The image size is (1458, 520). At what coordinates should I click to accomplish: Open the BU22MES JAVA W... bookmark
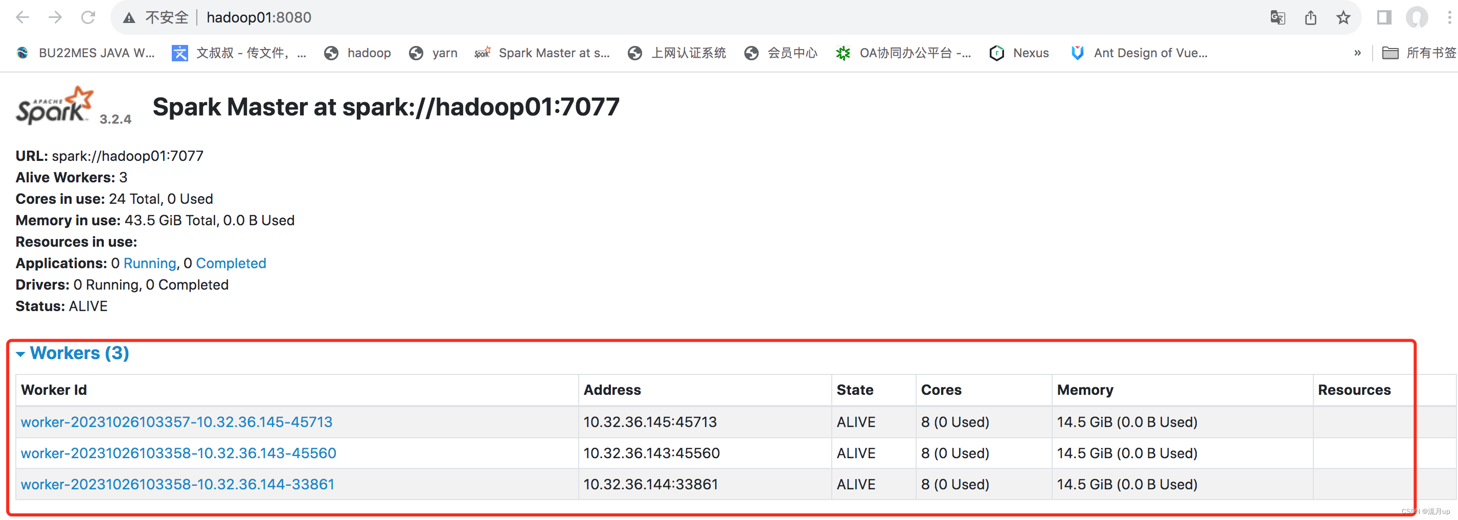85,53
